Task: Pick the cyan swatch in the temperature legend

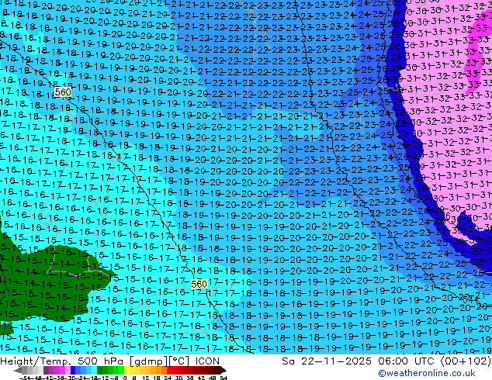Action: 94,371
